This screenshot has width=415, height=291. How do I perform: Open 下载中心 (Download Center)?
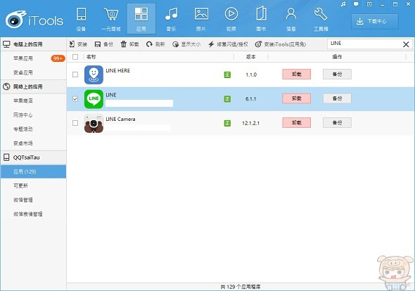(x=375, y=21)
